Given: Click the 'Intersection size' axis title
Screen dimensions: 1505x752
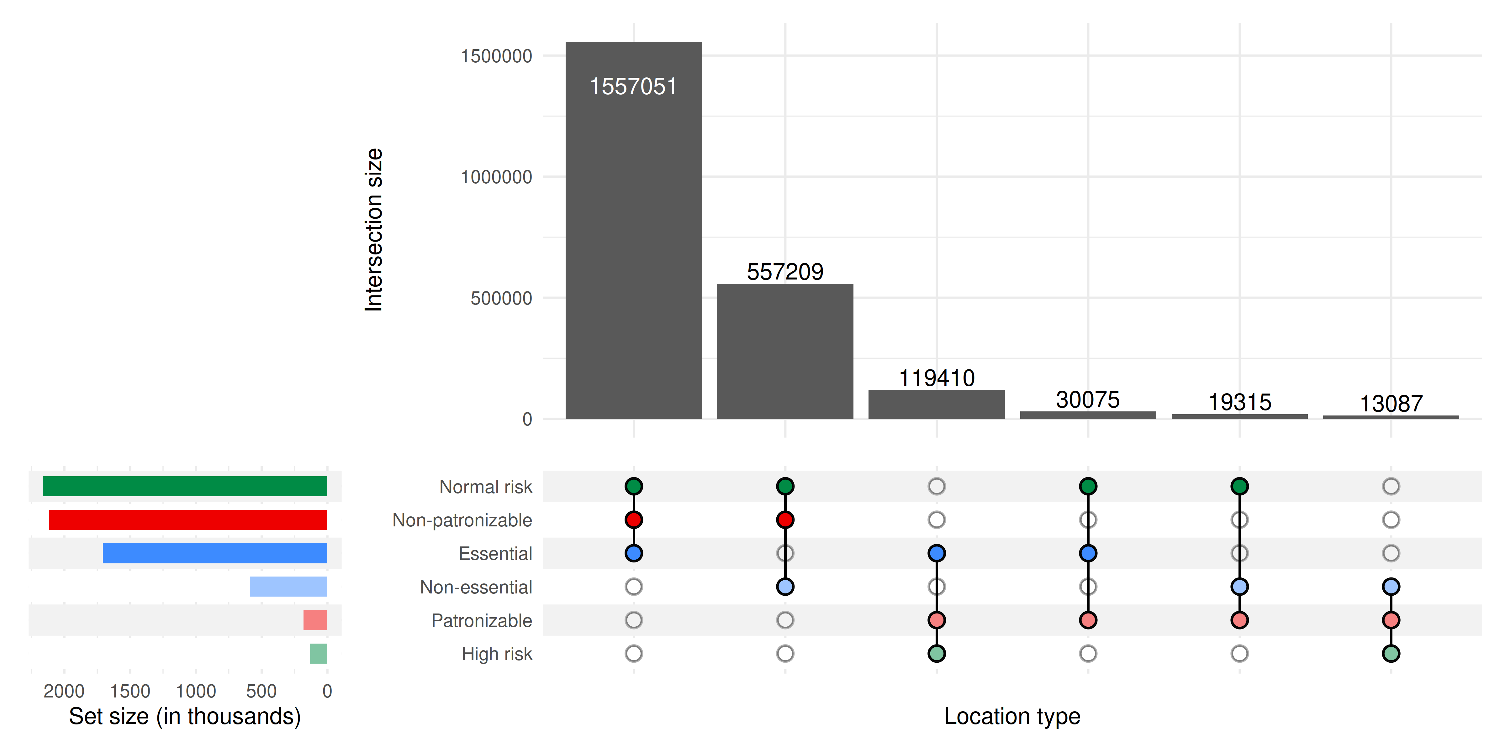Looking at the screenshot, I should tap(373, 230).
